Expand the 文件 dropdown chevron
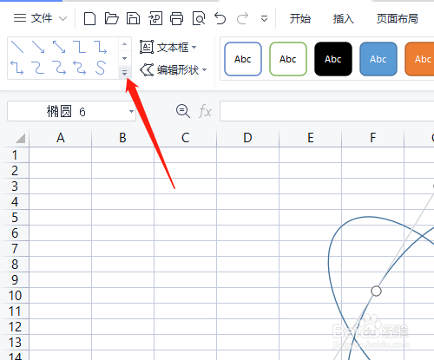Image resolution: width=434 pixels, height=360 pixels. (62, 19)
